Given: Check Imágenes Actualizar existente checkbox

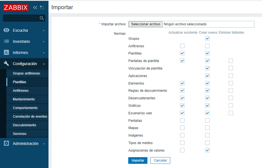Looking at the screenshot, I should [182, 135].
